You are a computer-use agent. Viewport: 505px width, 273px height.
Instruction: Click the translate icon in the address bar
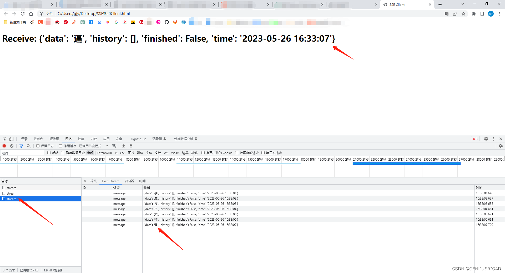coord(447,14)
